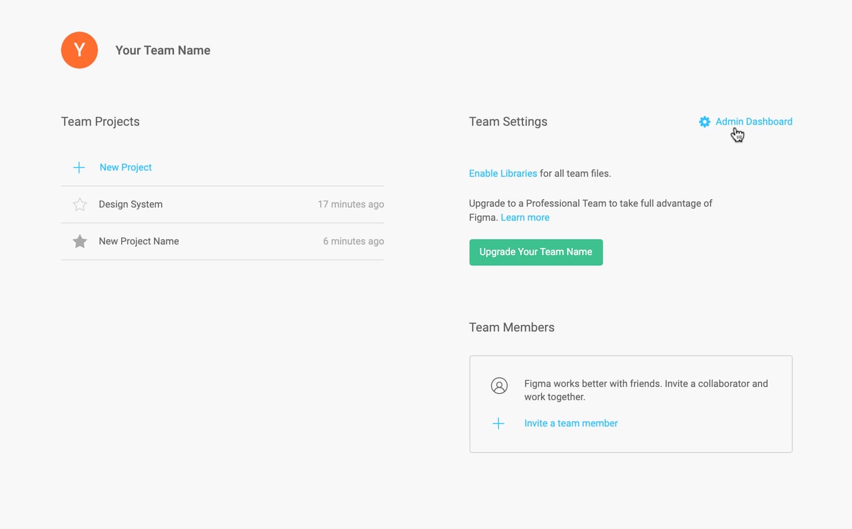
Task: Follow the Learn more link
Action: (524, 218)
